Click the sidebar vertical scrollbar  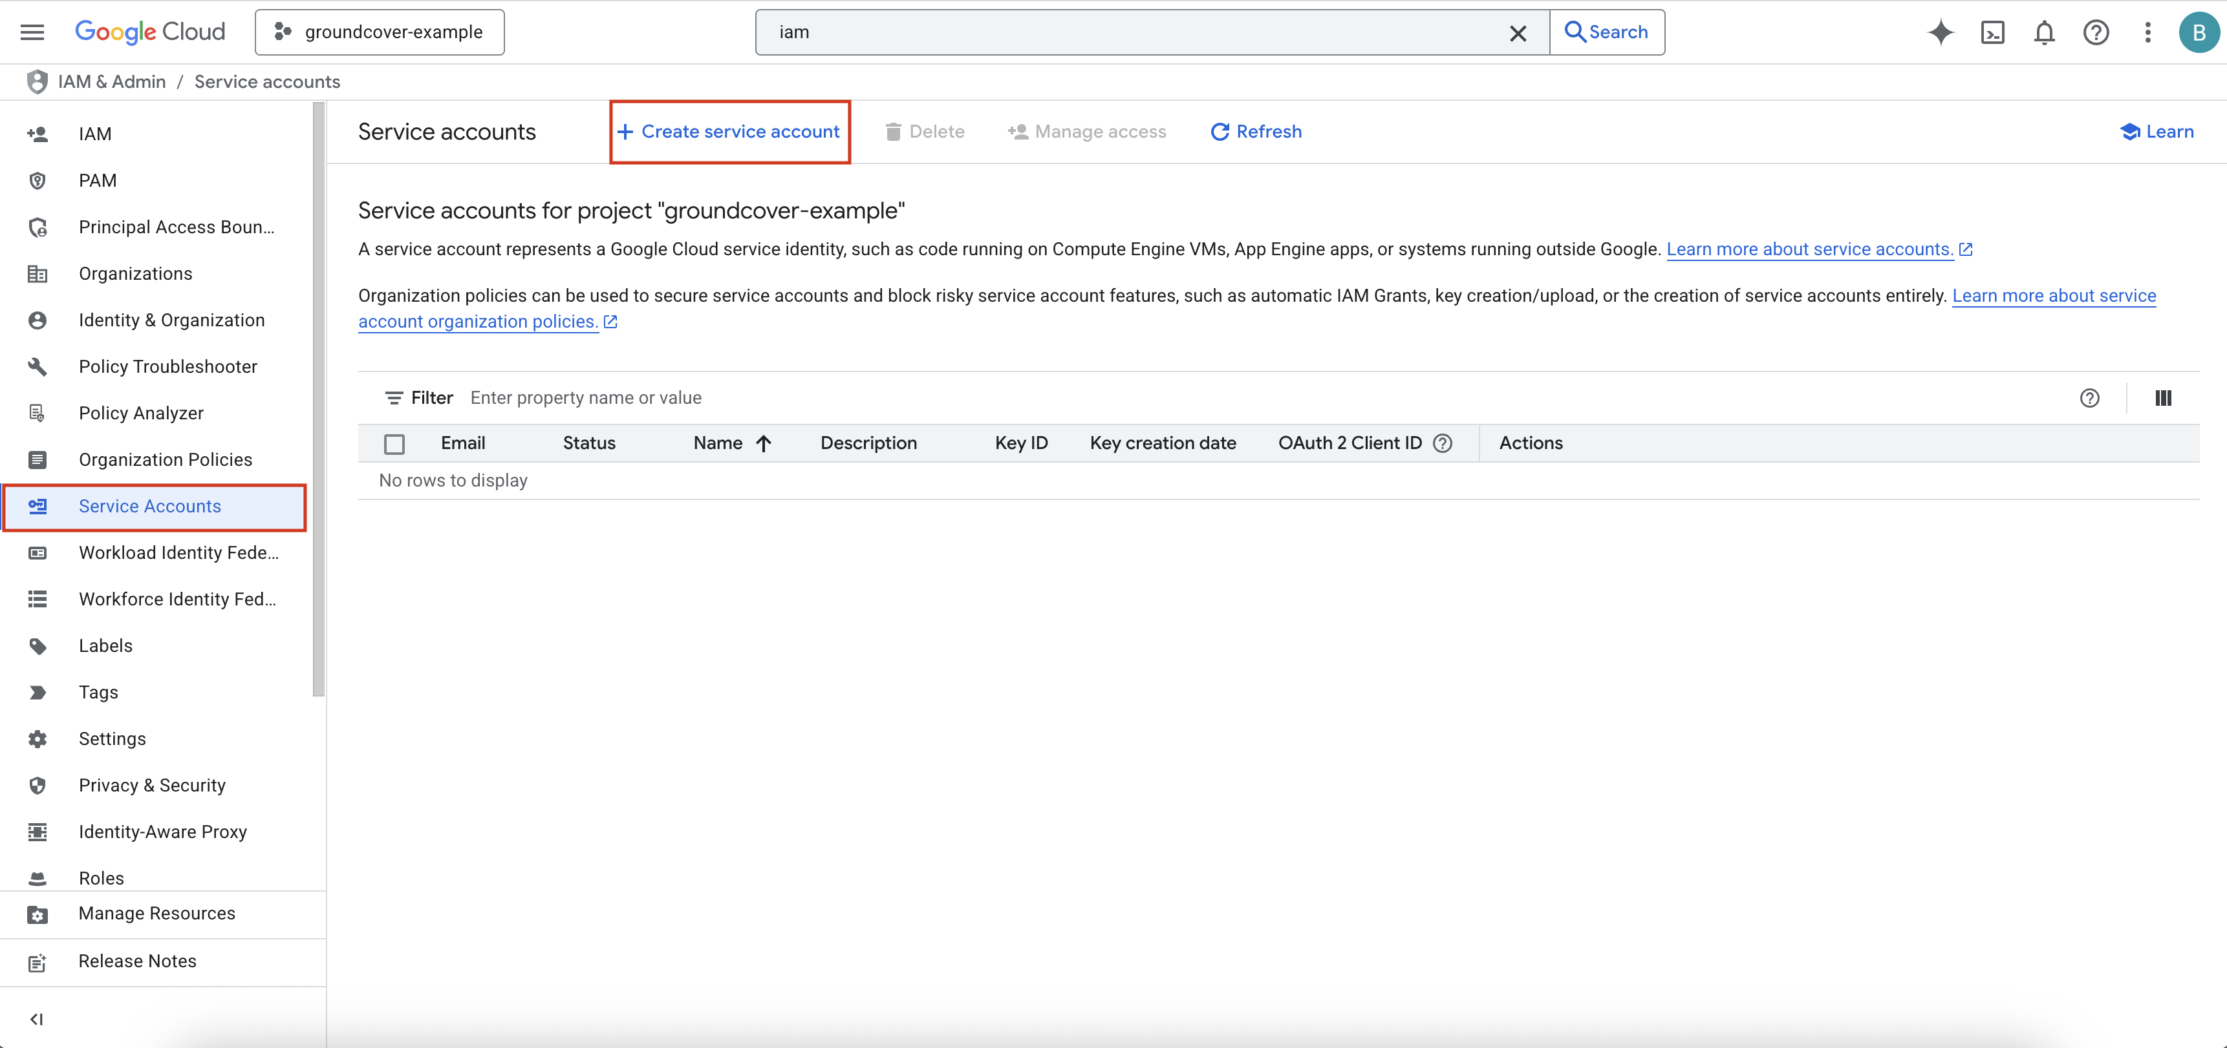coord(318,397)
